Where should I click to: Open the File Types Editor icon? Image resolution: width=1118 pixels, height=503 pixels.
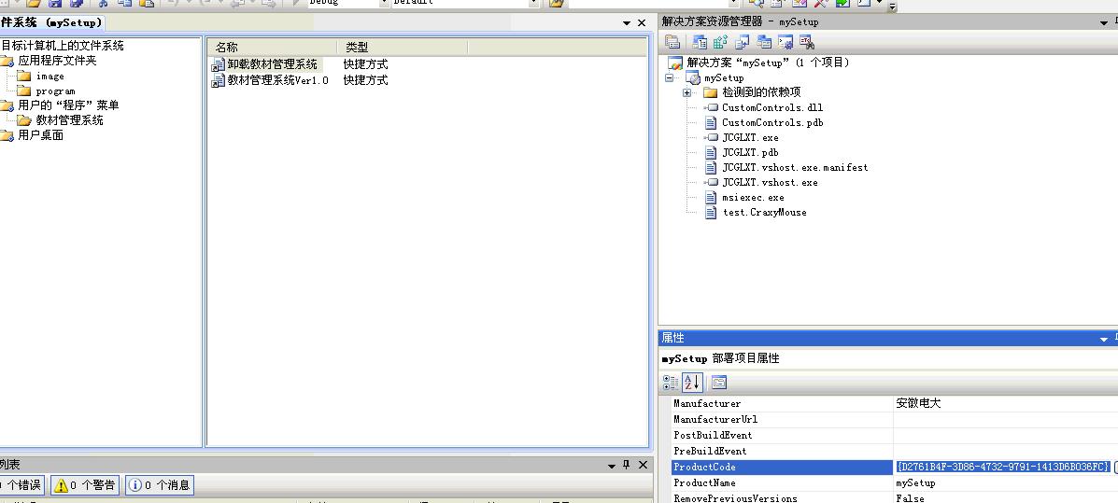pyautogui.click(x=743, y=42)
